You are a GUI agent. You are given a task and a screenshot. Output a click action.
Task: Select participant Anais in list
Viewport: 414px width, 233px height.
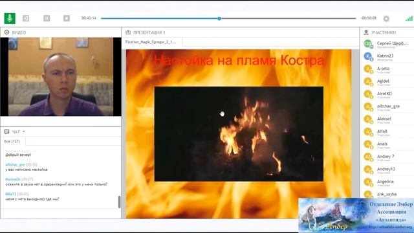coord(387,144)
